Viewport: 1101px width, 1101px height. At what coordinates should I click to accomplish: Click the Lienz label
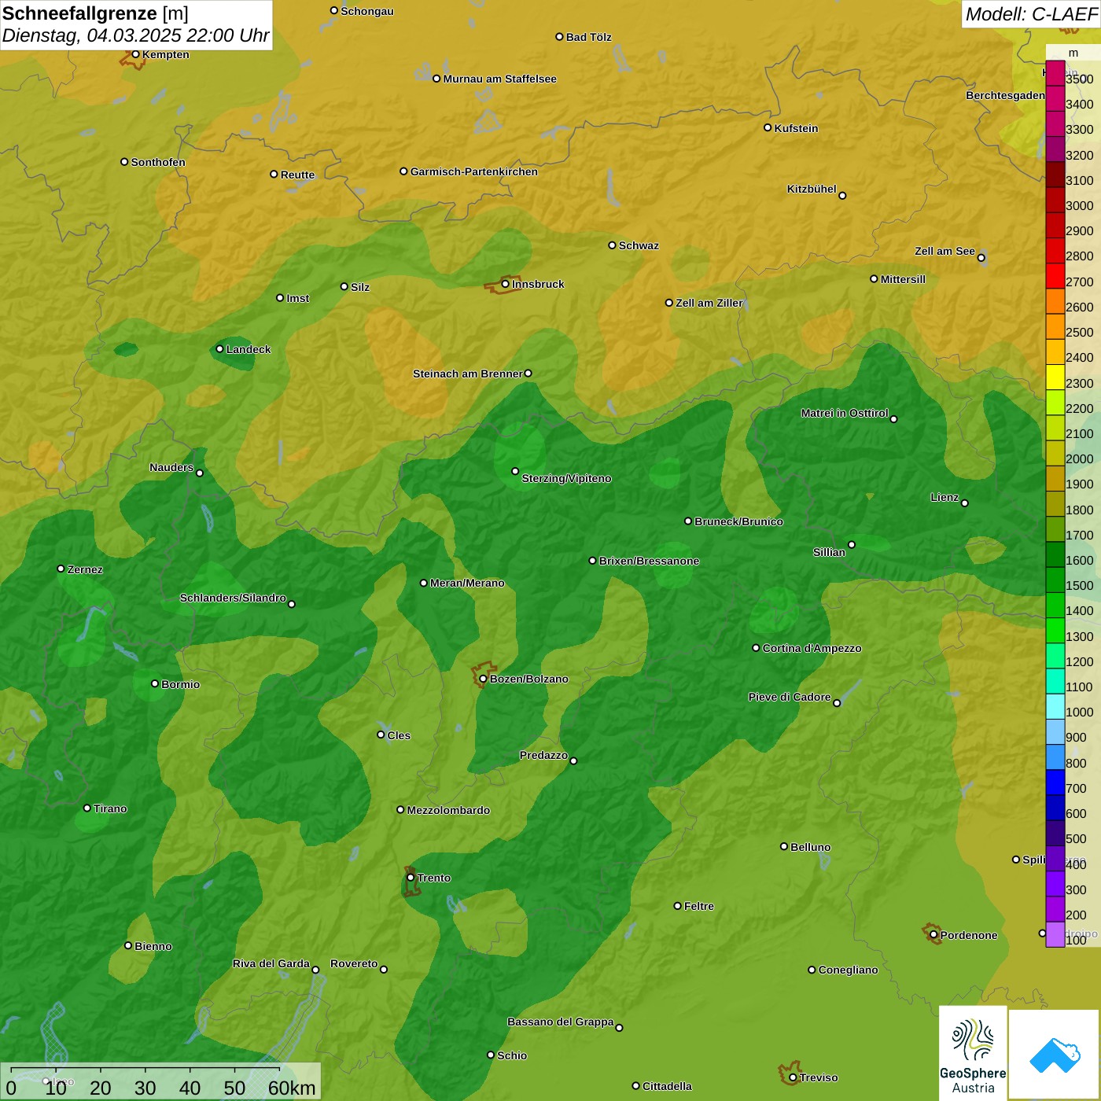(945, 497)
